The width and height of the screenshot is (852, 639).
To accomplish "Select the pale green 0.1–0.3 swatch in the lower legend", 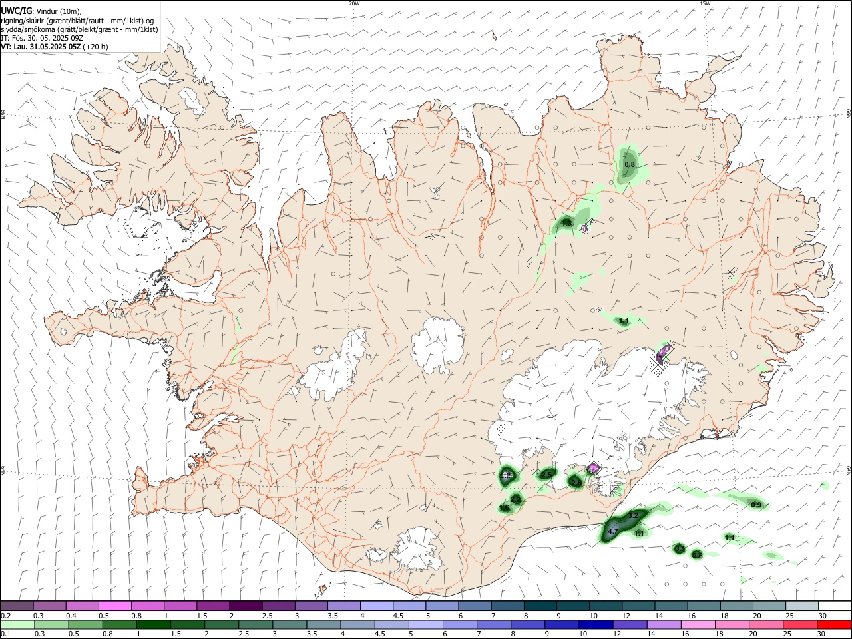I will (x=17, y=625).
